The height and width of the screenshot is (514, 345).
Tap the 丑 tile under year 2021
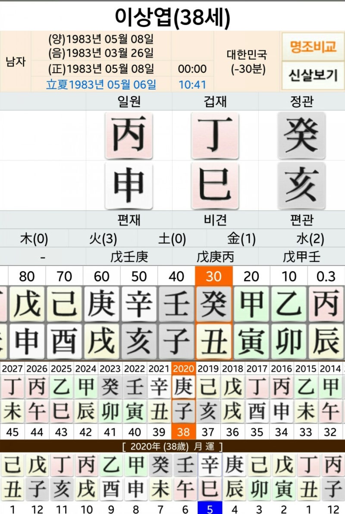point(159,411)
